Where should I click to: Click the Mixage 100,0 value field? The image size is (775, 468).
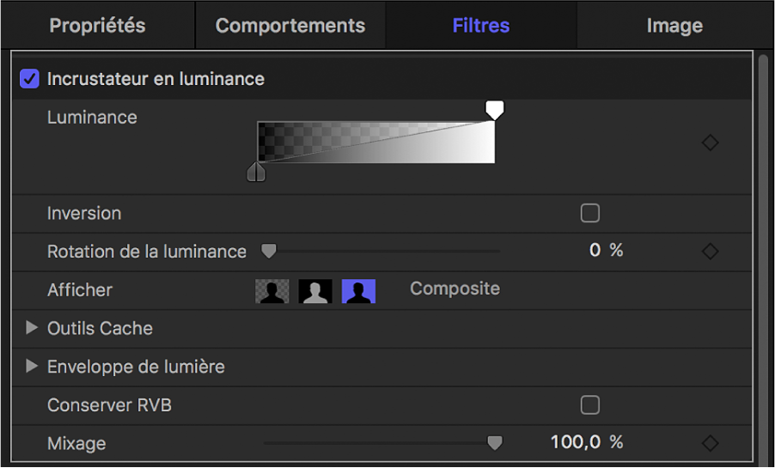click(x=576, y=443)
